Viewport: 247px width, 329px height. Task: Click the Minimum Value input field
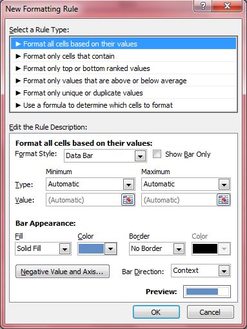coord(84,200)
